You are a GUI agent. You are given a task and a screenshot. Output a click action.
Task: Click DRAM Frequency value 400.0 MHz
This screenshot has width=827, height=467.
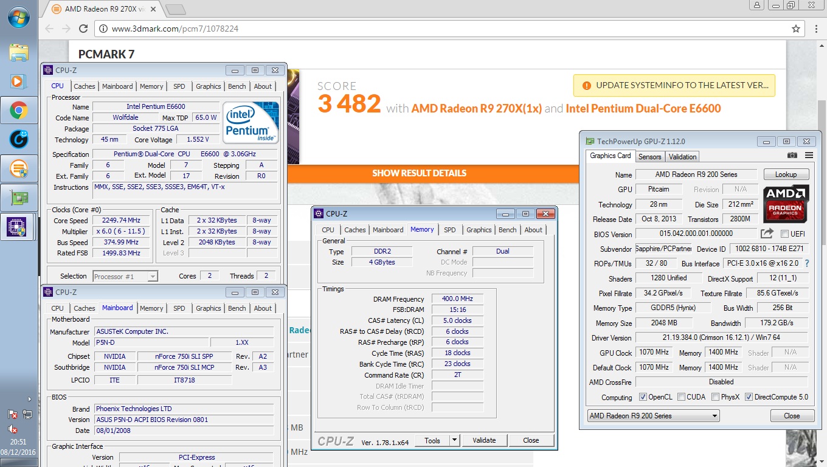coord(458,299)
